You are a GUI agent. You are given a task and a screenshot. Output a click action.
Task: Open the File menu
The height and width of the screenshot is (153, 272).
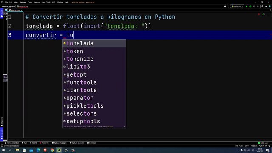6,2
